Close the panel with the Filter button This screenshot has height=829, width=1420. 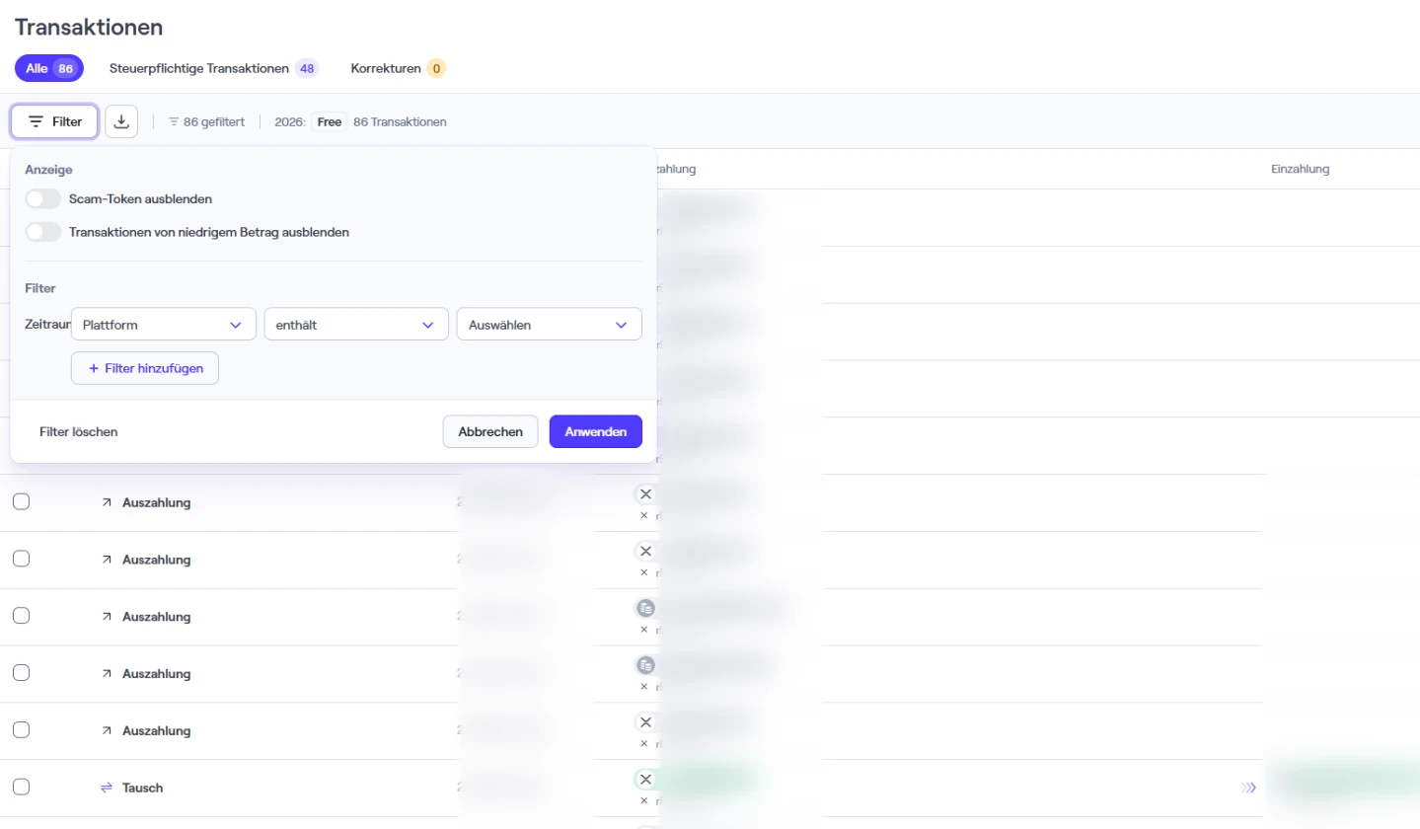click(x=54, y=121)
